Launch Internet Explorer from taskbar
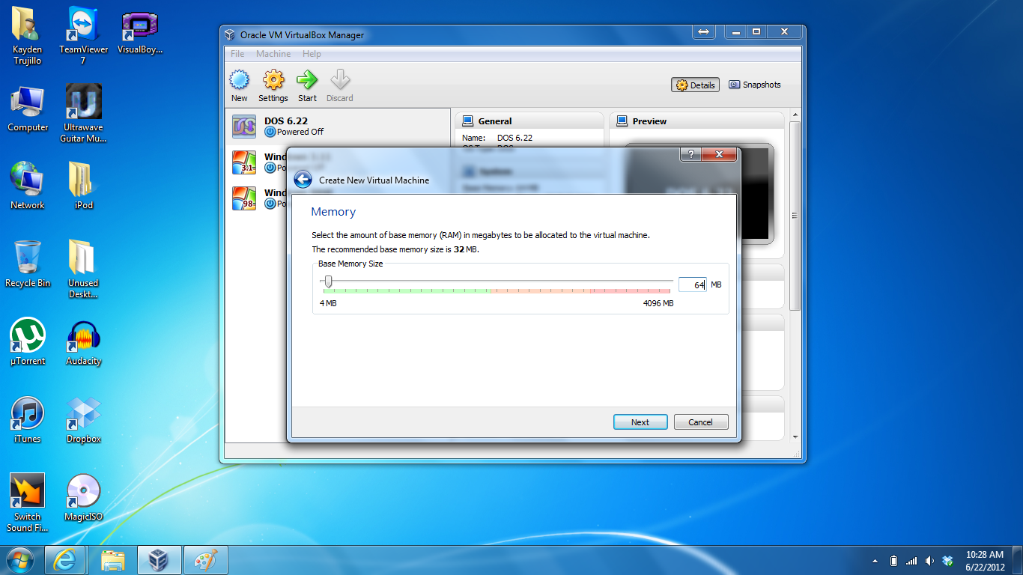Viewport: 1023px width, 575px height. pyautogui.click(x=66, y=560)
